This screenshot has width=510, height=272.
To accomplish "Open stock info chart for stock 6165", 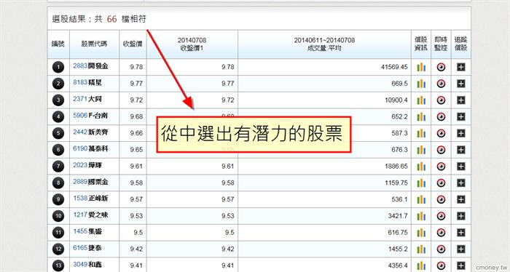I will click(421, 249).
